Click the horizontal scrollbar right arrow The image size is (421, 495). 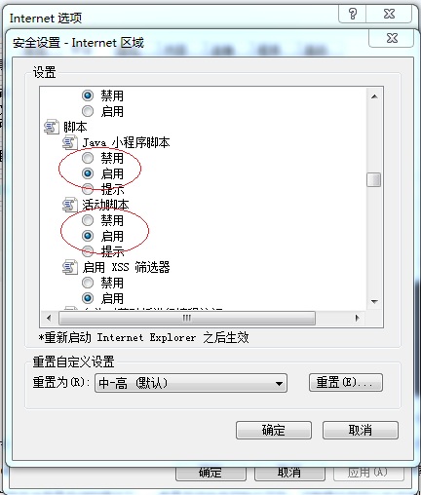[x=358, y=318]
